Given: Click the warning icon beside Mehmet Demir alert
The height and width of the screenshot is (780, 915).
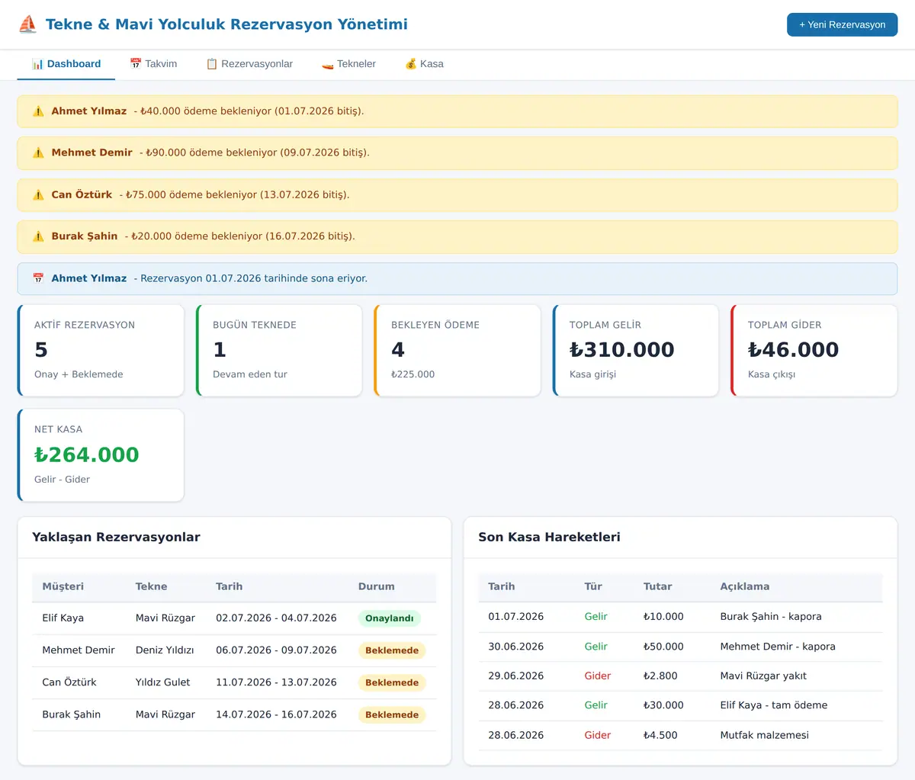Looking at the screenshot, I should click(x=38, y=152).
